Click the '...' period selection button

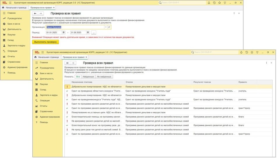pyautogui.click(x=94, y=33)
